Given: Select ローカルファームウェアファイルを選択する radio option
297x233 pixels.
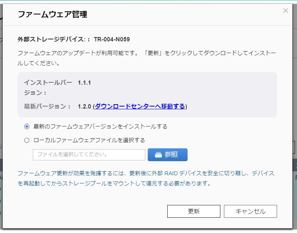Looking at the screenshot, I should 27,140.
